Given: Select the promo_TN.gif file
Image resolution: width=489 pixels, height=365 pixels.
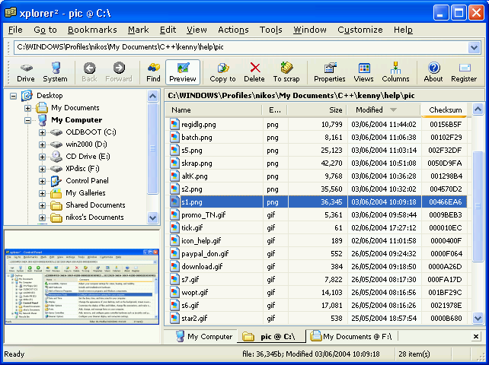Looking at the screenshot, I should [203, 215].
